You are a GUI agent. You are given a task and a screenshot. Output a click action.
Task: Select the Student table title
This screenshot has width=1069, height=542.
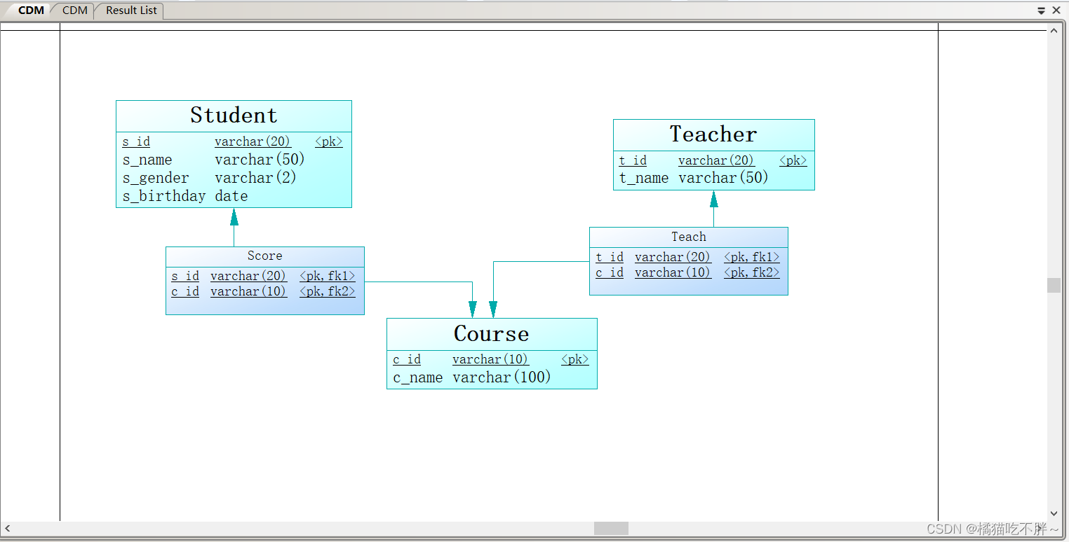click(x=234, y=116)
